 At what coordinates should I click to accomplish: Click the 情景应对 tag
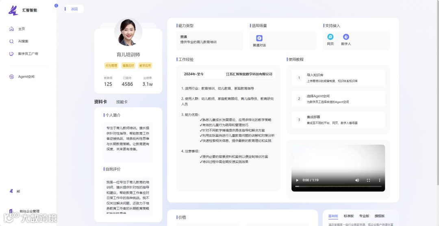pos(128,66)
